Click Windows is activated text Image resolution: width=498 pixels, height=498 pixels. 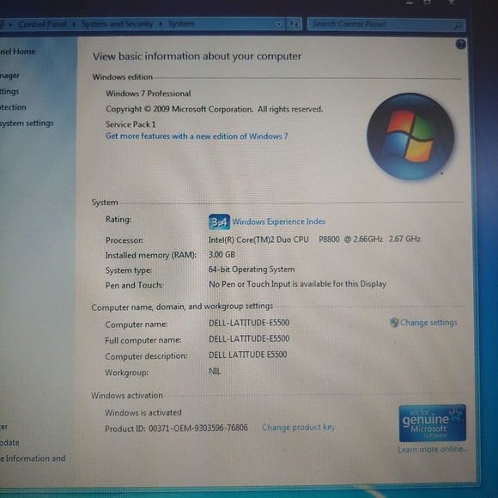(143, 412)
